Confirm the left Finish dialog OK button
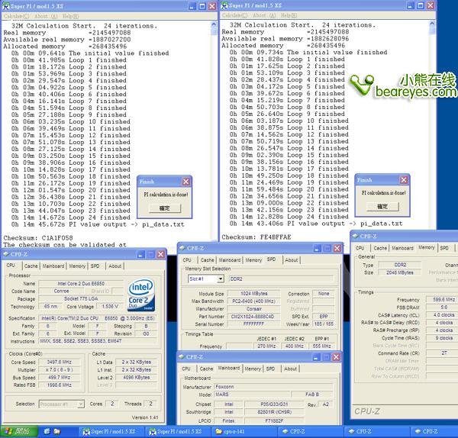This screenshot has height=438, width=458. (x=165, y=208)
